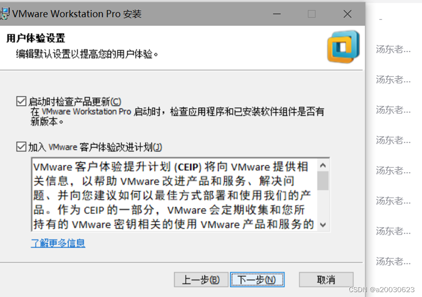Cancel the installation with the 取消 button
The height and width of the screenshot is (297, 422).
pos(326,279)
